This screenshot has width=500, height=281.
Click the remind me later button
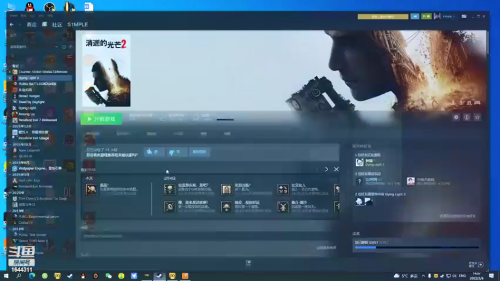pyautogui.click(x=199, y=152)
